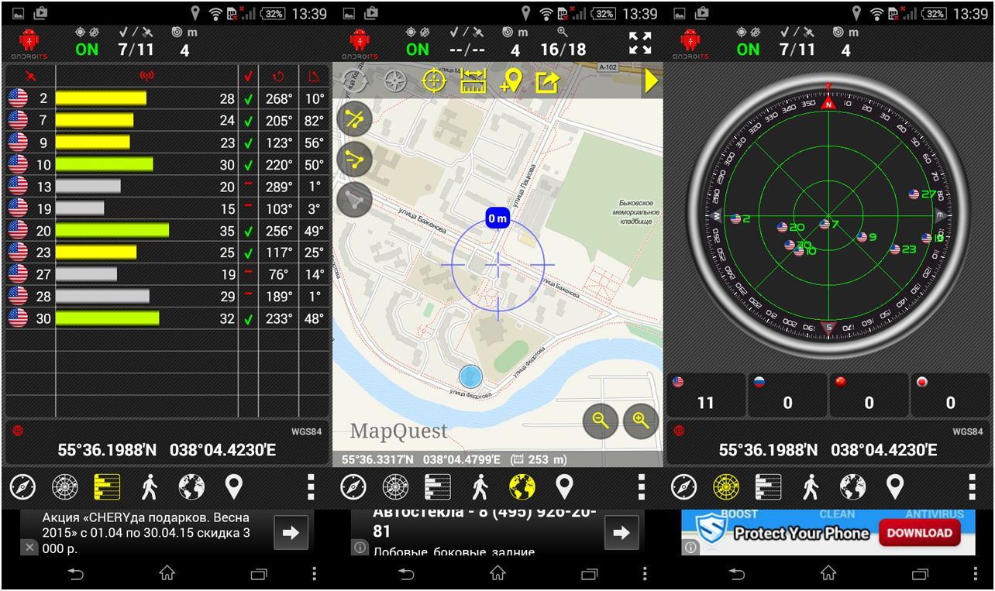Toggle map auto-rotation circular arrows icon
The width and height of the screenshot is (995, 591).
356,81
